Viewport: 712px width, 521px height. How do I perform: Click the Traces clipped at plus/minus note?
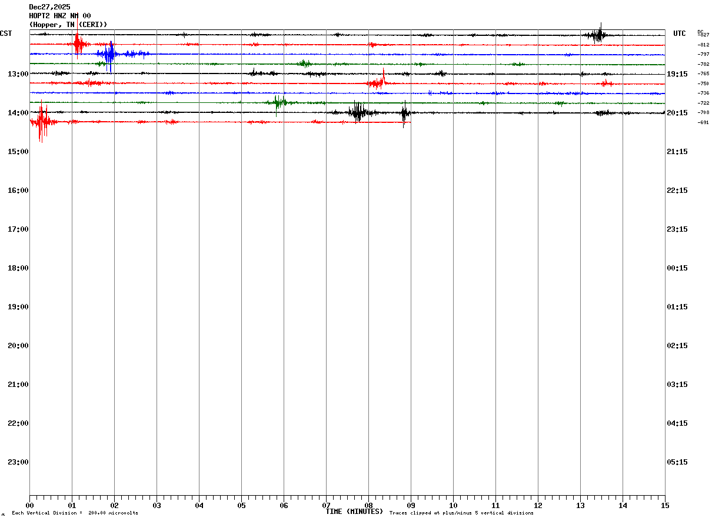pos(461,513)
